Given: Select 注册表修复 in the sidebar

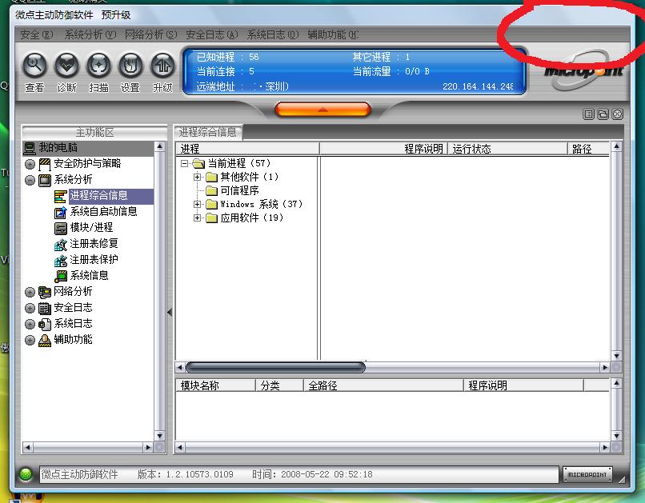Looking at the screenshot, I should click(x=94, y=244).
